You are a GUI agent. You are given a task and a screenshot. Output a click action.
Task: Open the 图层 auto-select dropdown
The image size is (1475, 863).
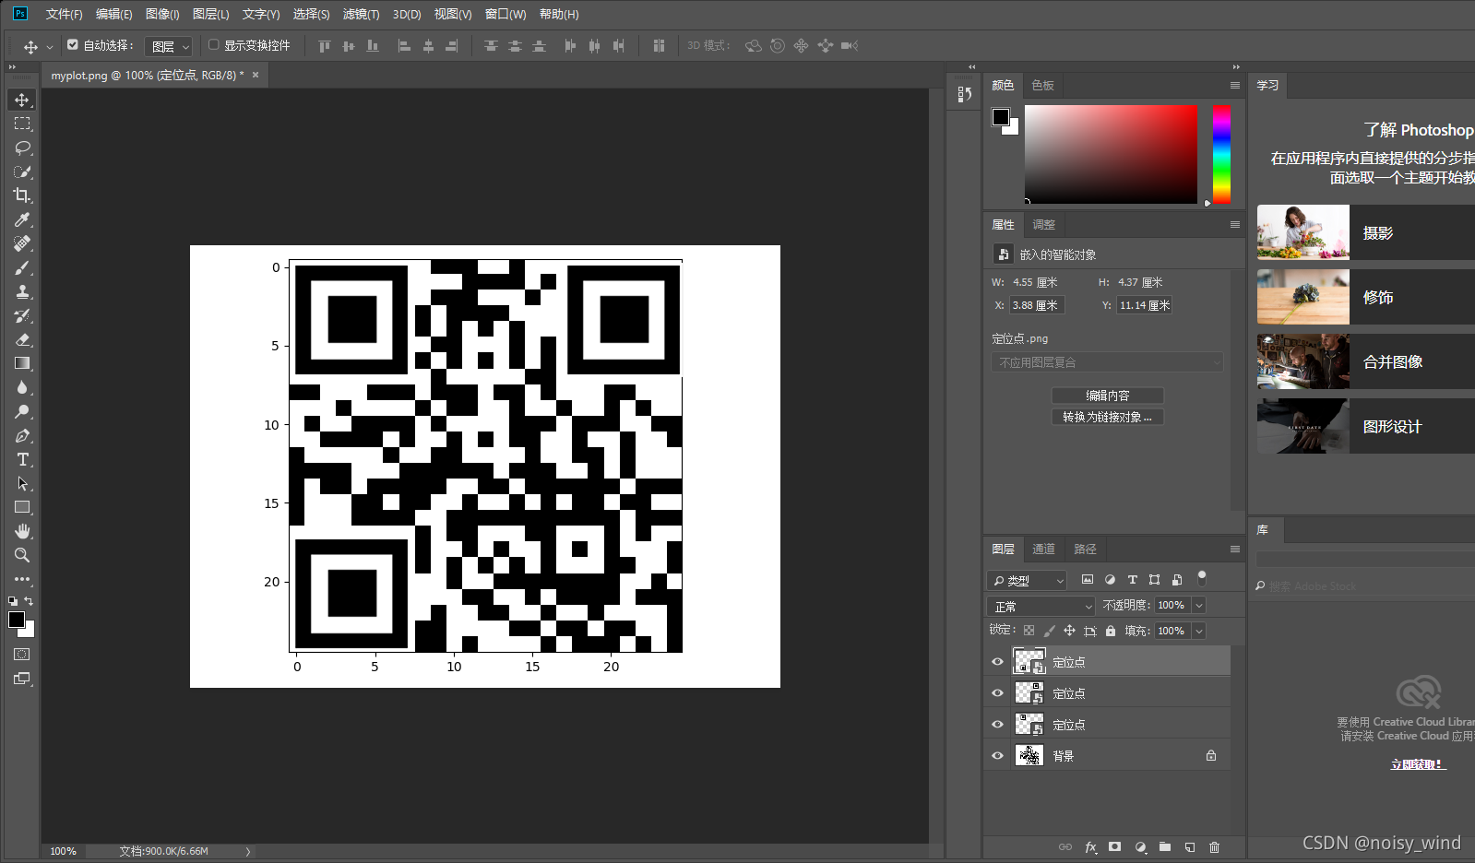(169, 46)
